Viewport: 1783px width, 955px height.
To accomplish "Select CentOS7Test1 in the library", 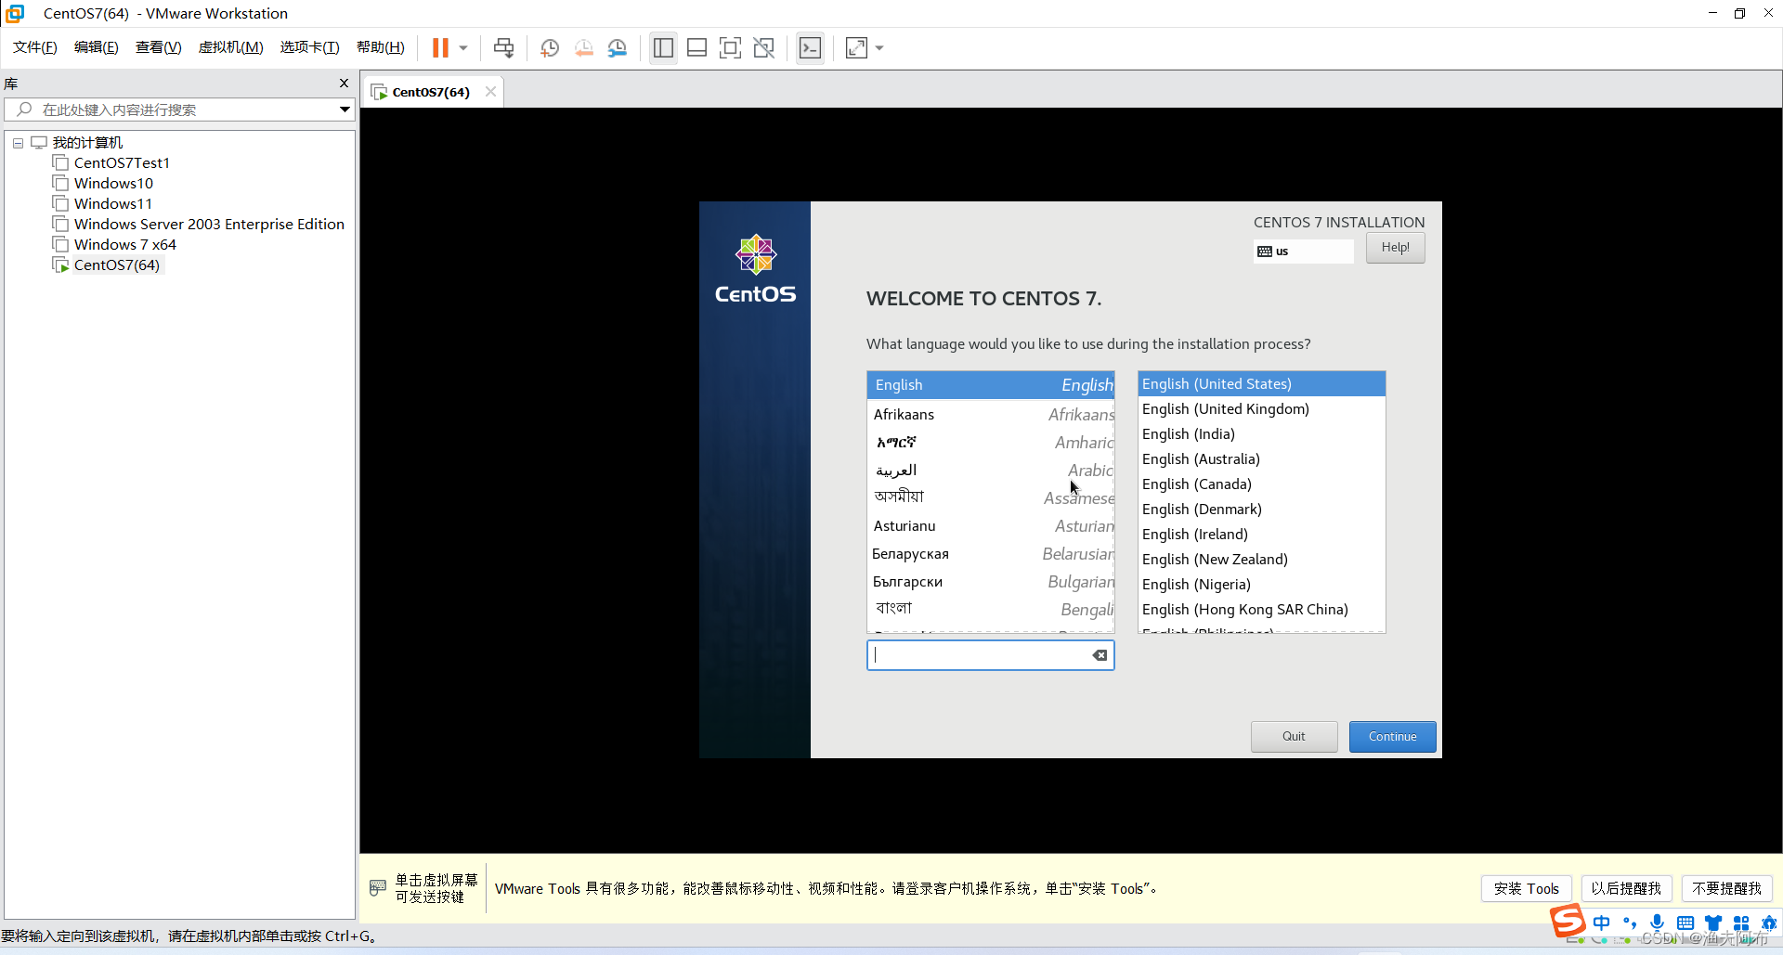I will click(122, 162).
